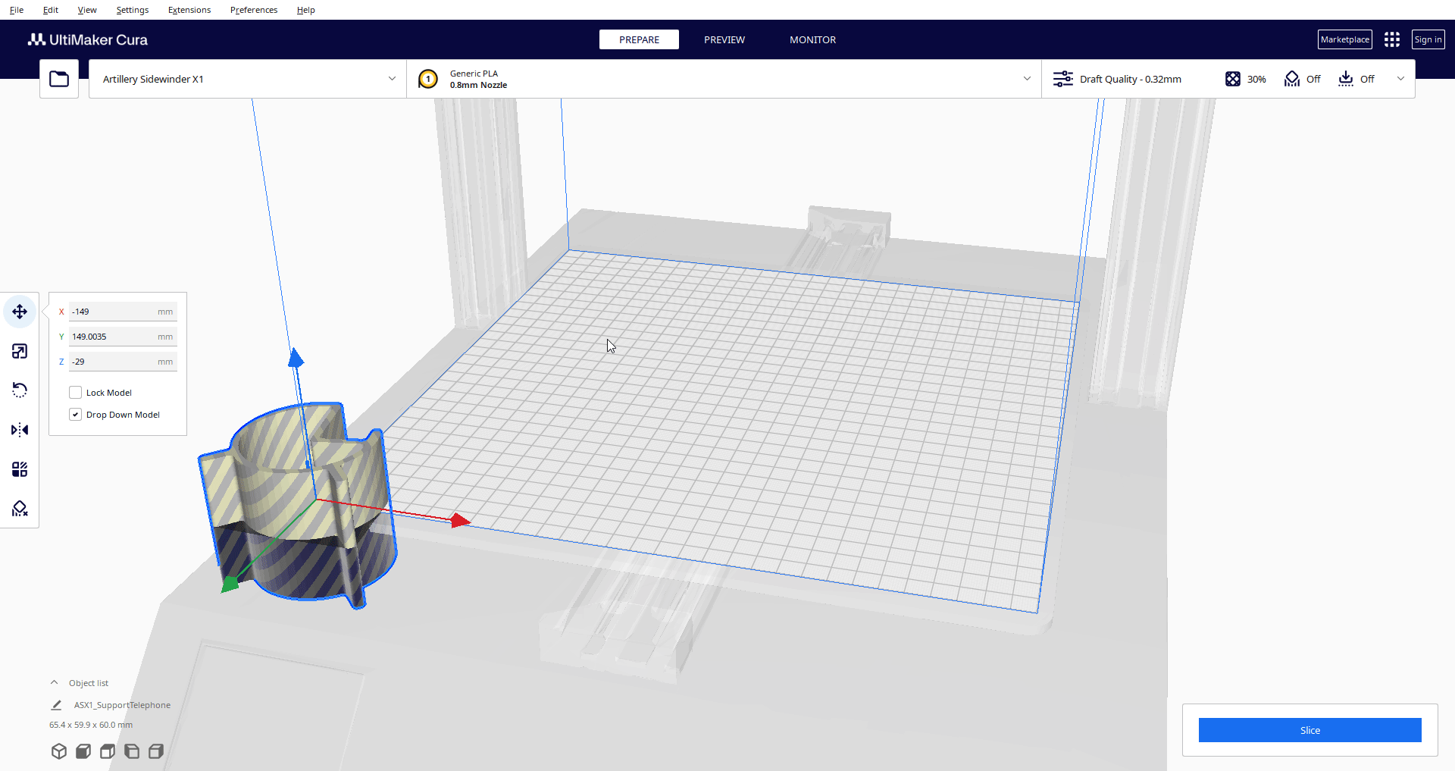Select the Mirror tool
This screenshot has height=771, width=1455.
click(20, 430)
